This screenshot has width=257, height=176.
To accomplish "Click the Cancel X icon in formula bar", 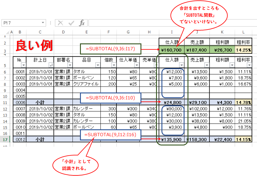I will point(61,23).
